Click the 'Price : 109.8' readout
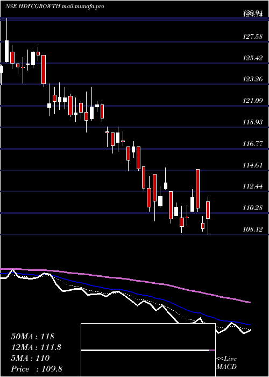The width and height of the screenshot is (269, 377). click(37, 369)
